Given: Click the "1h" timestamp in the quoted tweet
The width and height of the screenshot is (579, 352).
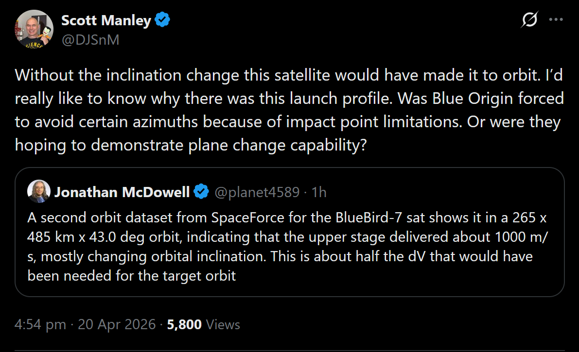Looking at the screenshot, I should (x=318, y=192).
